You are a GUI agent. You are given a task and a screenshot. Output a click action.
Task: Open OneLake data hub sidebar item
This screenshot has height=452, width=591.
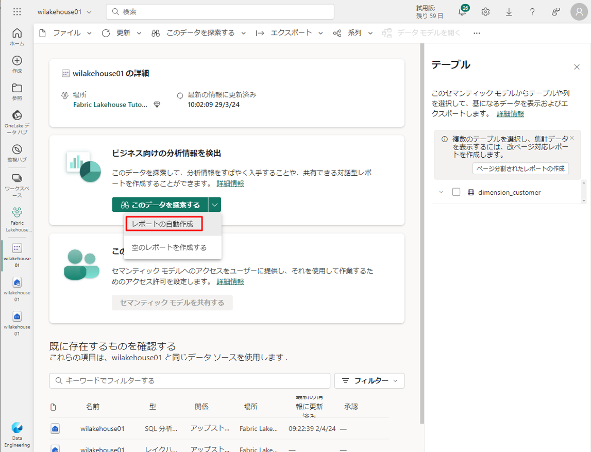pos(17,122)
